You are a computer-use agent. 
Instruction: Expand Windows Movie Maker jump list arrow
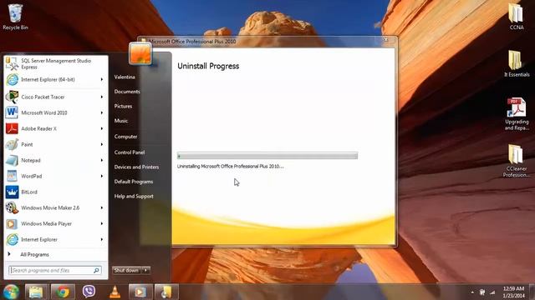102,207
